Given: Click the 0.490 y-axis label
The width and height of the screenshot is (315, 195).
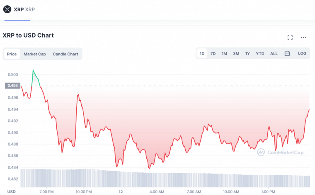Looking at the screenshot, I should [13, 133].
